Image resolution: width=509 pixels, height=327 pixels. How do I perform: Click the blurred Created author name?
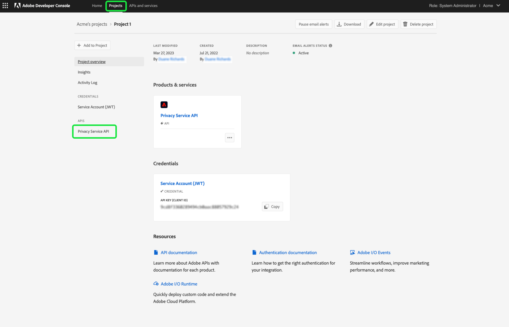tap(218, 59)
